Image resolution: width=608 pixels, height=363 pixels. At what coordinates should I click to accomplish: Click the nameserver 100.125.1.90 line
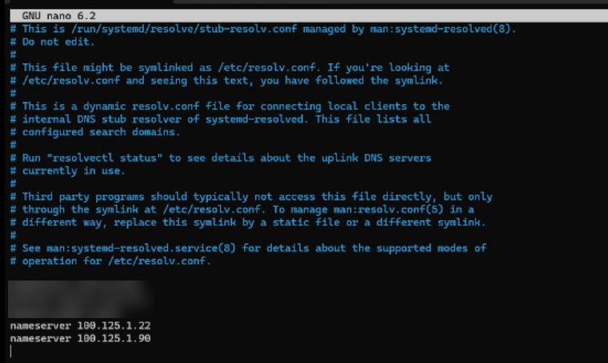tap(82, 337)
